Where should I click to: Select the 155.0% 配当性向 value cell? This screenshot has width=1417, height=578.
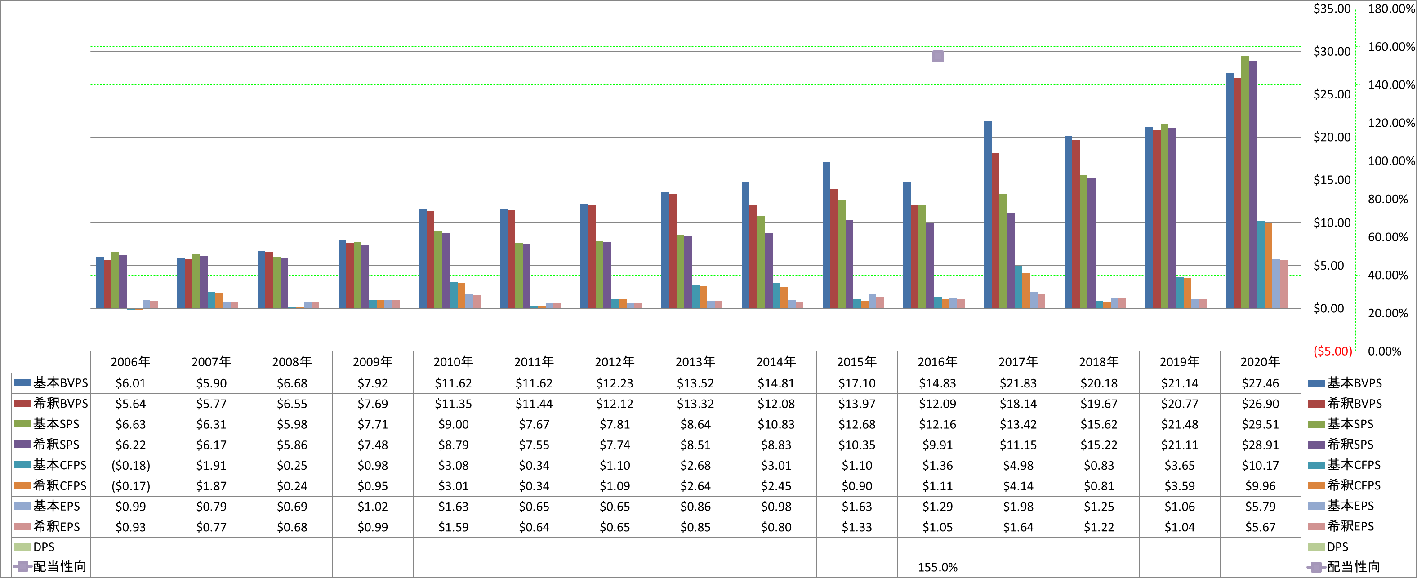tap(938, 567)
